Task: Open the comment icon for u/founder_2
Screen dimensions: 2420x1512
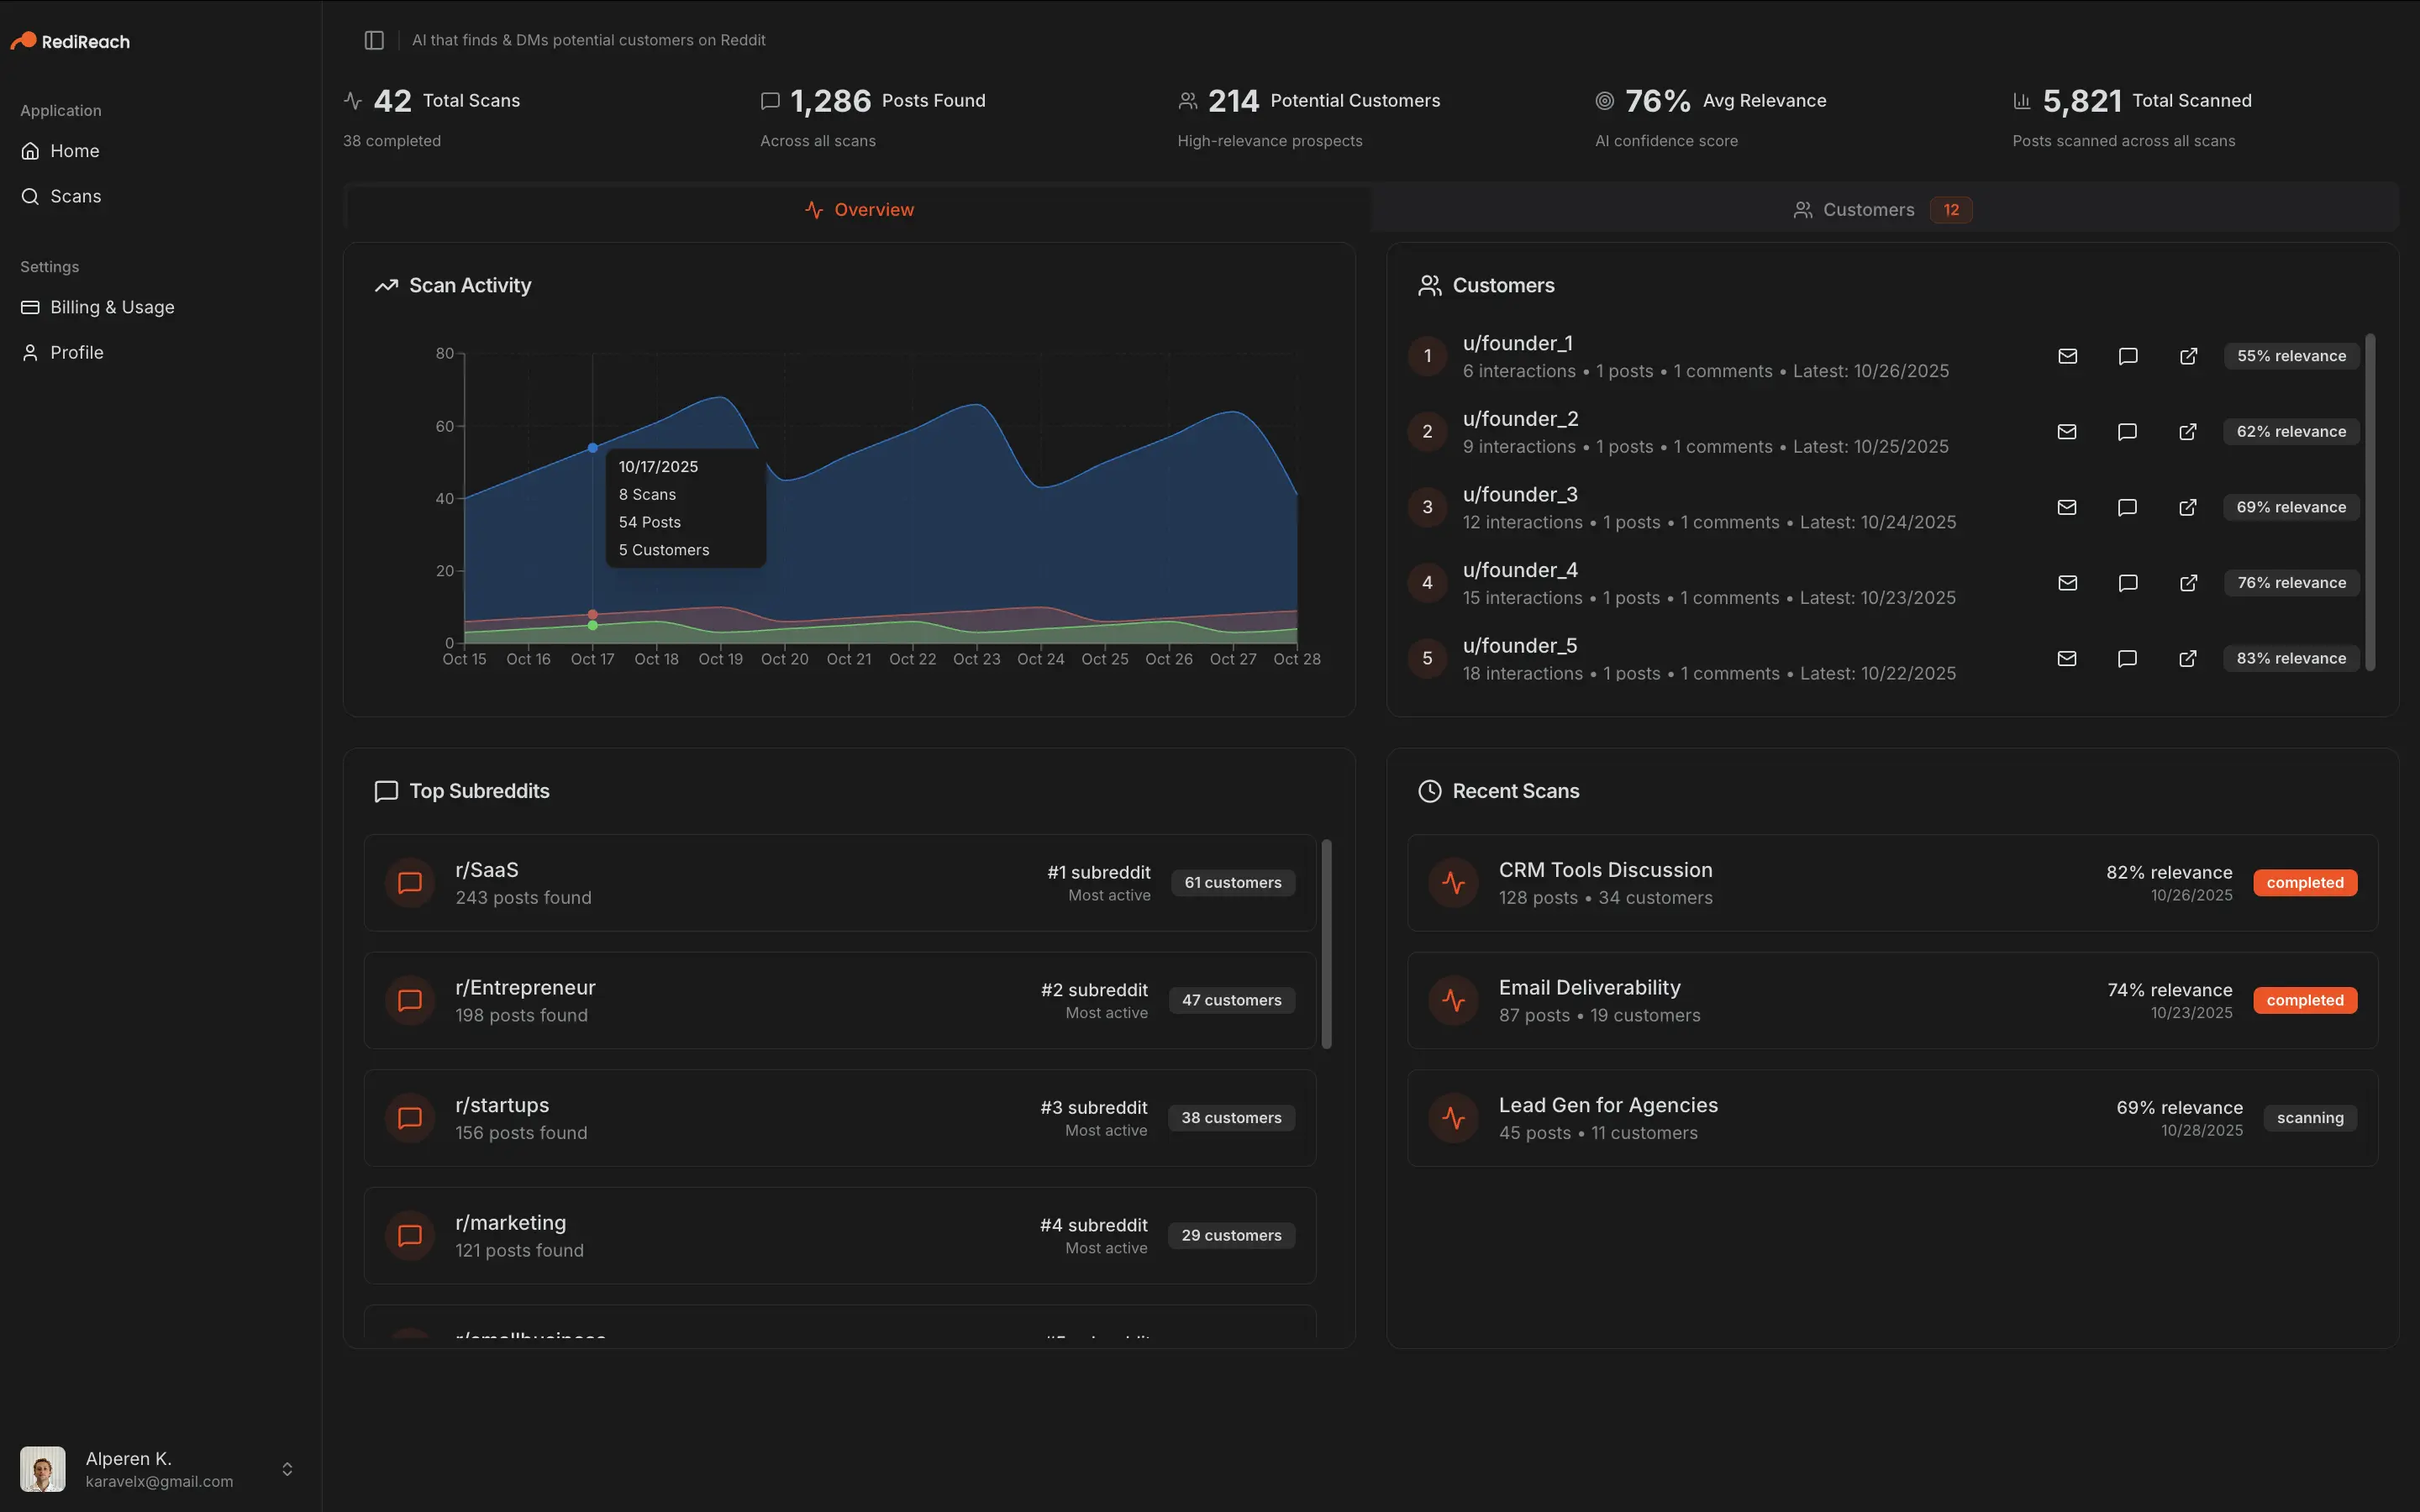Action: click(2127, 431)
